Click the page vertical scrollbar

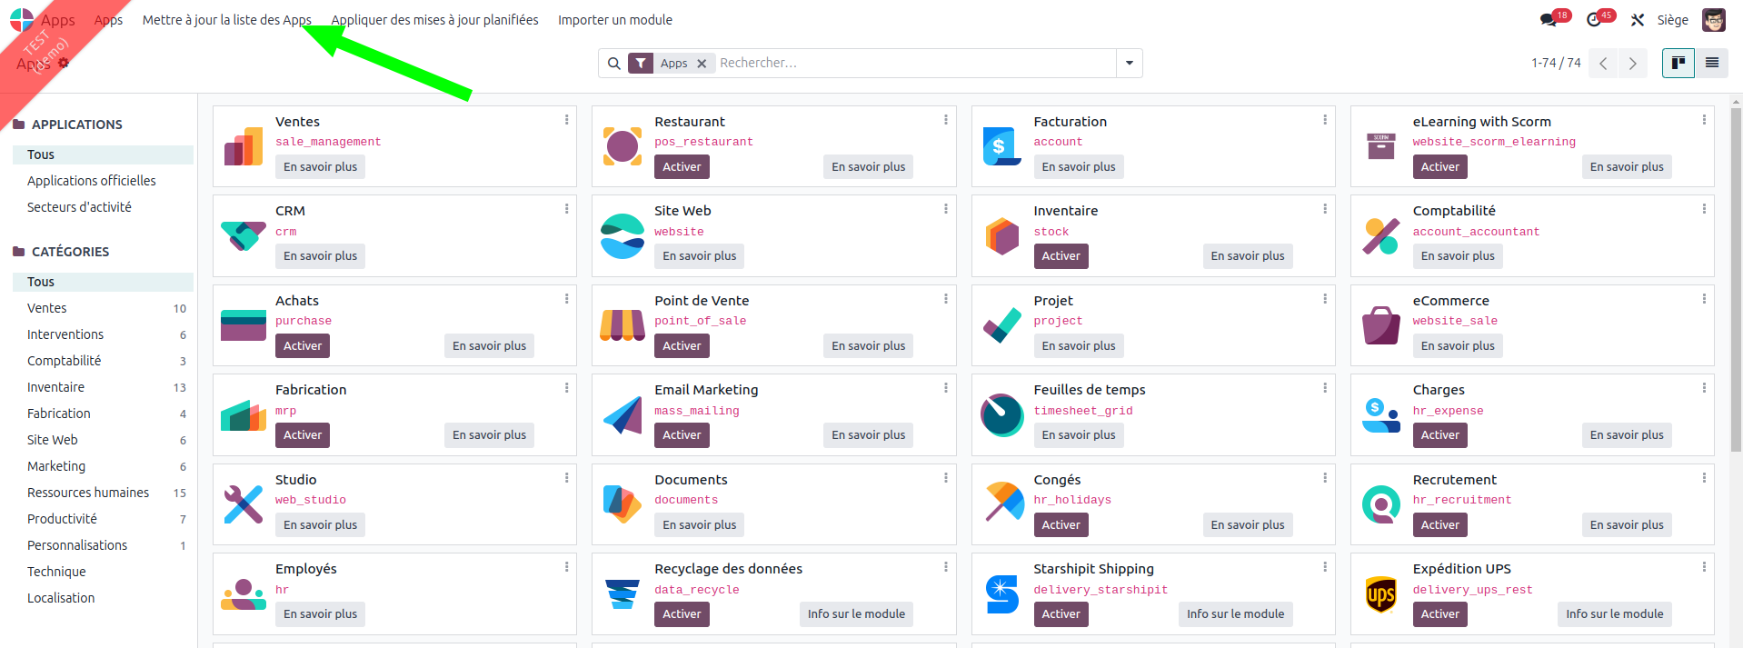(x=1736, y=273)
